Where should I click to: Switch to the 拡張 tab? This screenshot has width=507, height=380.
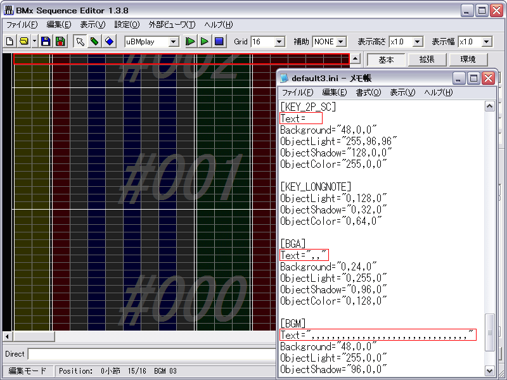[x=427, y=60]
